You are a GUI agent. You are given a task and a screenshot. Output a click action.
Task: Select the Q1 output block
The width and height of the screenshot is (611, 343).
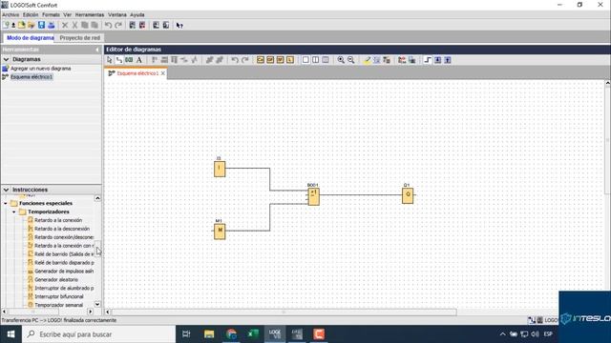[408, 195]
